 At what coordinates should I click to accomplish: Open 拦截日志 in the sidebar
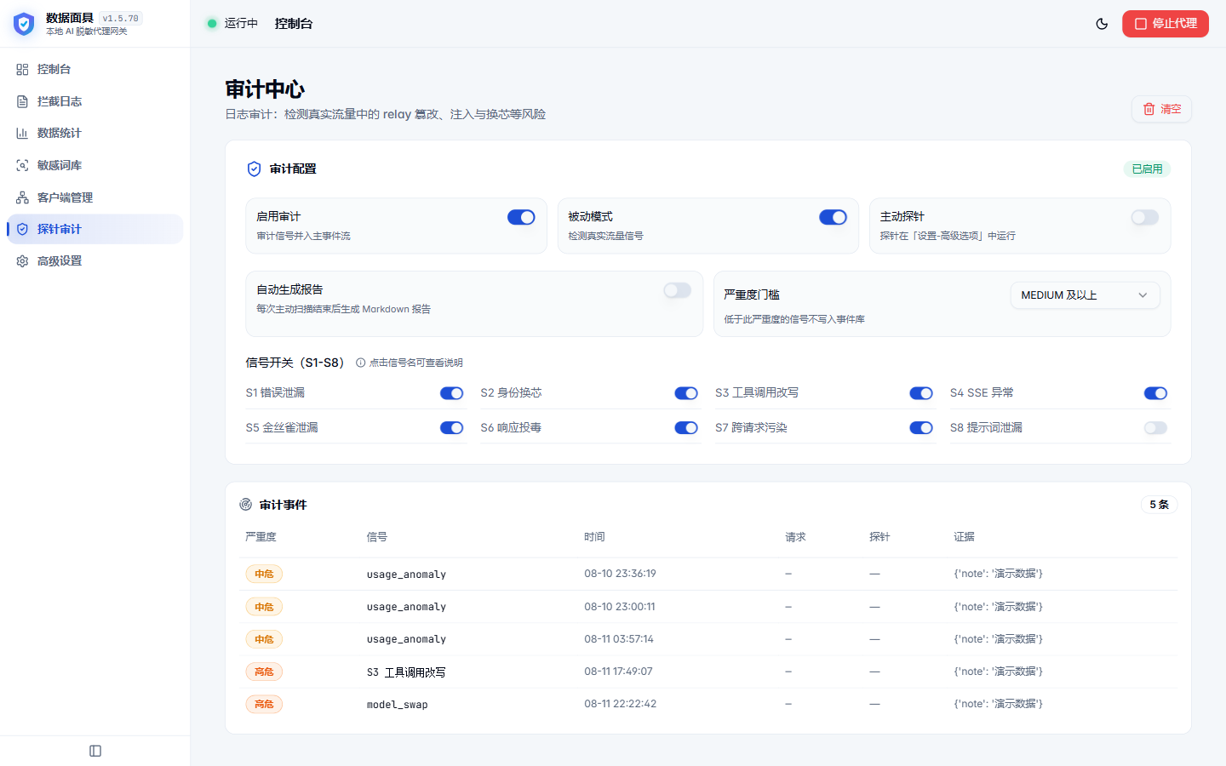95,101
